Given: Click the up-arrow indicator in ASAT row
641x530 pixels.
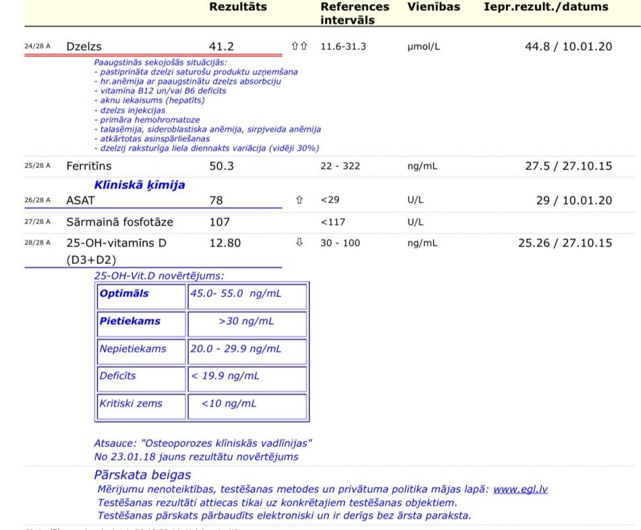Looking at the screenshot, I should tap(299, 200).
